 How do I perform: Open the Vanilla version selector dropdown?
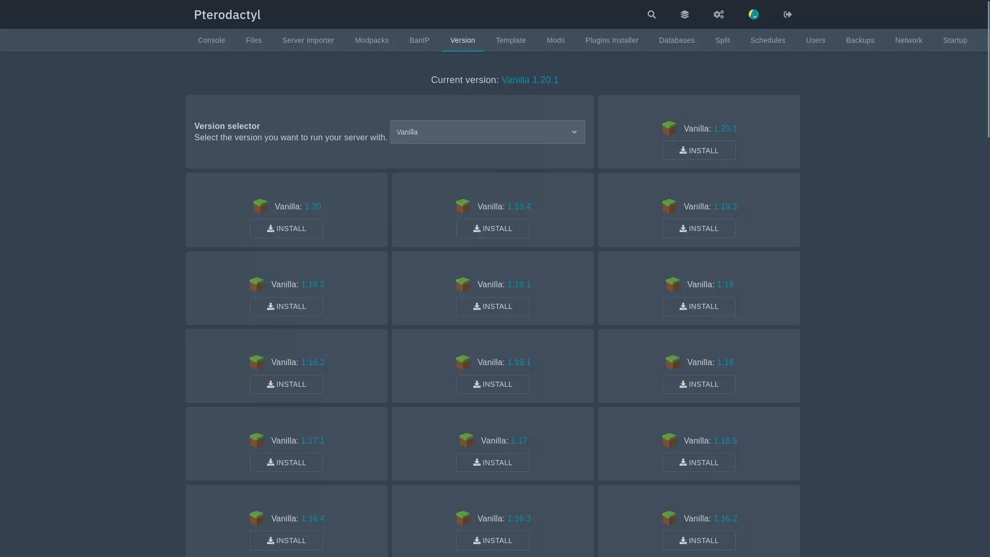pos(487,132)
